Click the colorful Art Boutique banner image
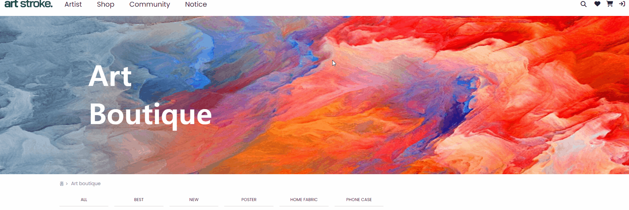Image resolution: width=629 pixels, height=210 pixels. click(x=314, y=95)
